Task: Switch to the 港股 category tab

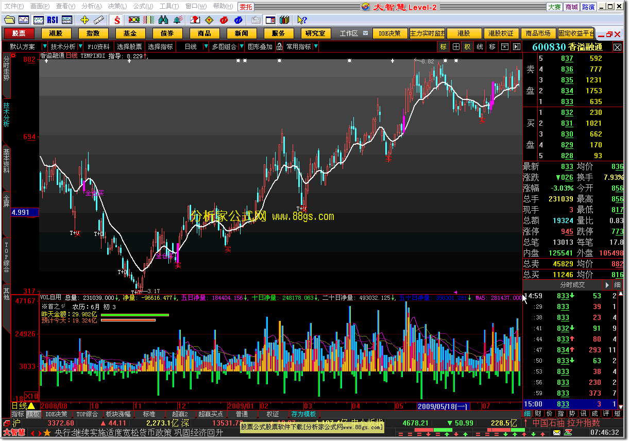Action: tap(56, 33)
